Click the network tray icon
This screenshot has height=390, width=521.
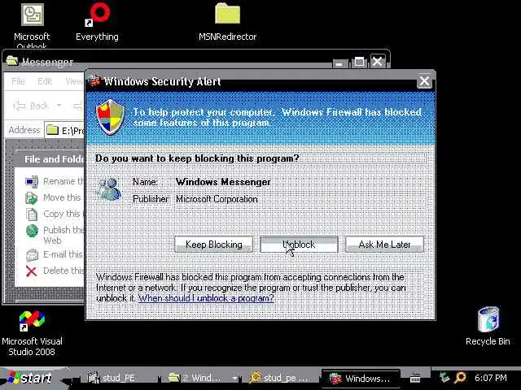click(x=444, y=377)
